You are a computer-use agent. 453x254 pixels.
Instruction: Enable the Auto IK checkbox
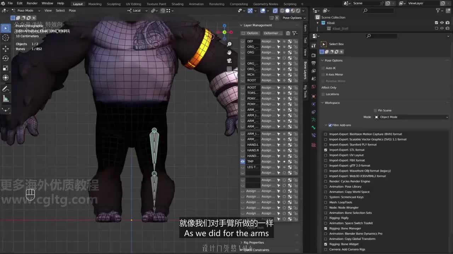click(x=323, y=68)
